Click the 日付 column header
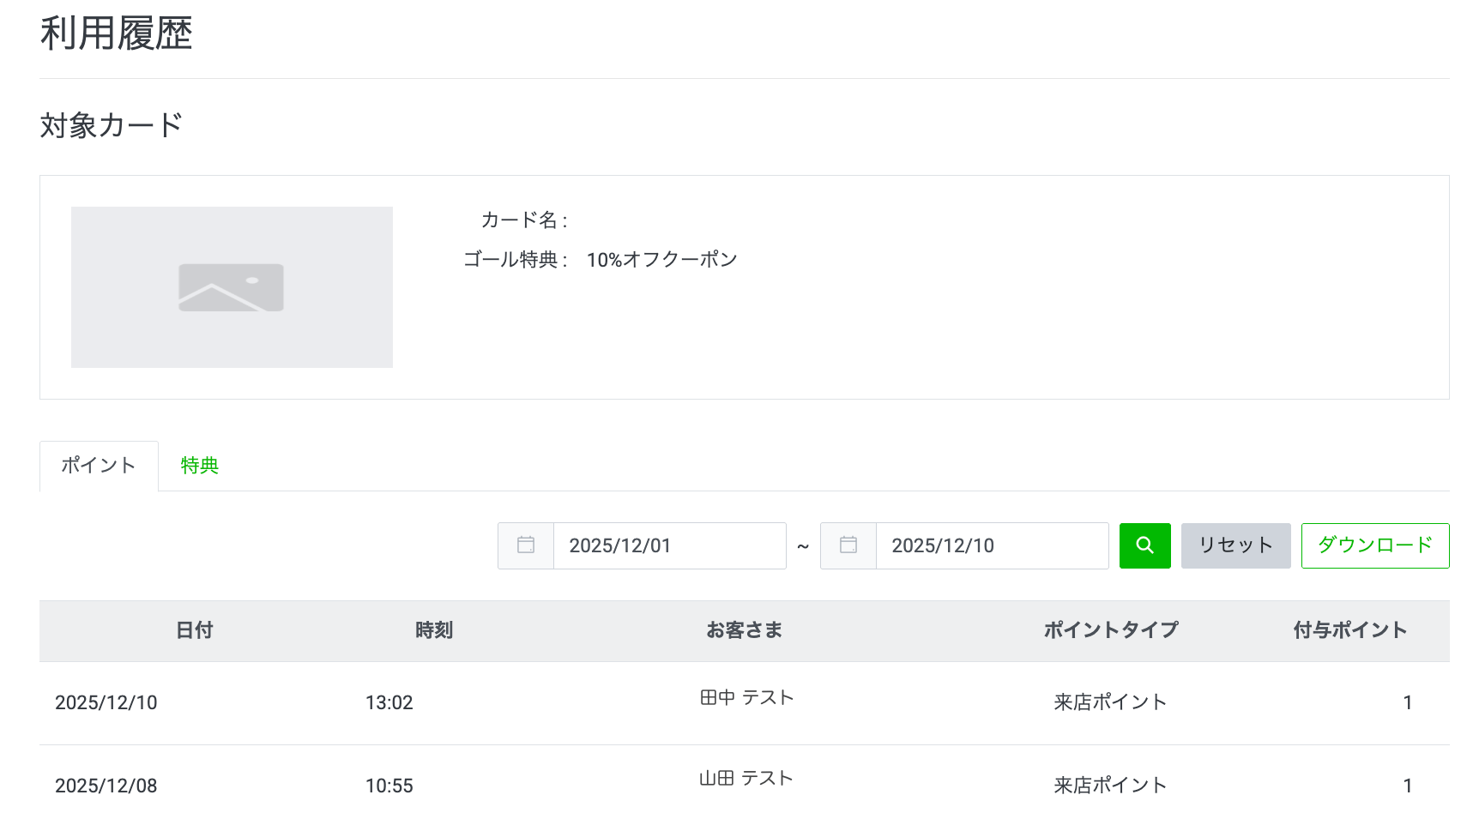This screenshot has width=1479, height=825. [x=194, y=630]
